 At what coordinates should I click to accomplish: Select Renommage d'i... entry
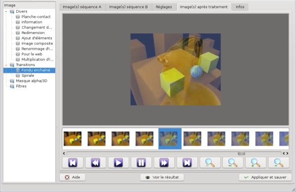pyautogui.click(x=37, y=49)
